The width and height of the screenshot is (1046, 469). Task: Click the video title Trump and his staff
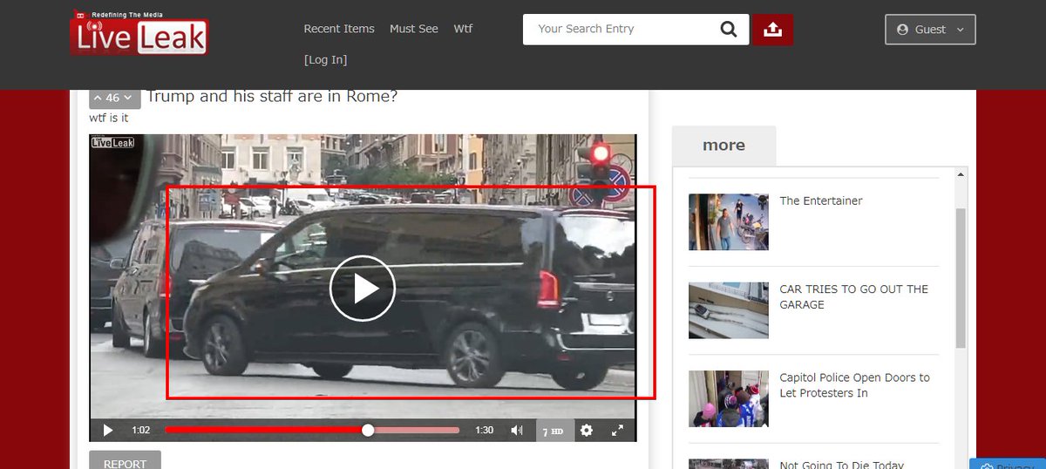coord(272,96)
